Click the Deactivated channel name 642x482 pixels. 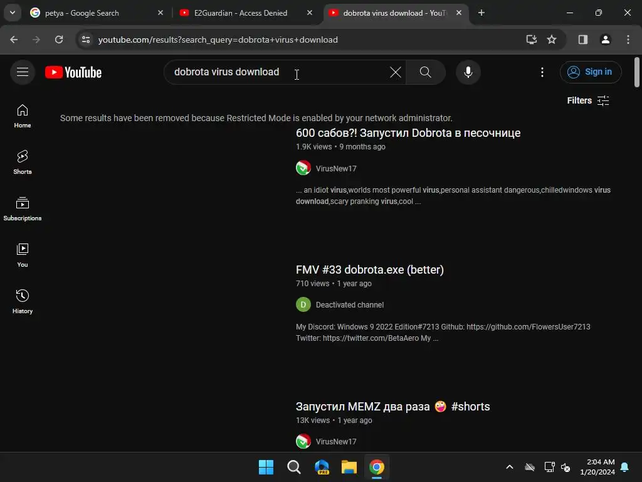point(350,305)
